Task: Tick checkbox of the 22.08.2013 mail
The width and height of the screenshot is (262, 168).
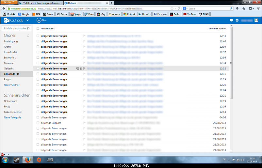Action: 38,128
